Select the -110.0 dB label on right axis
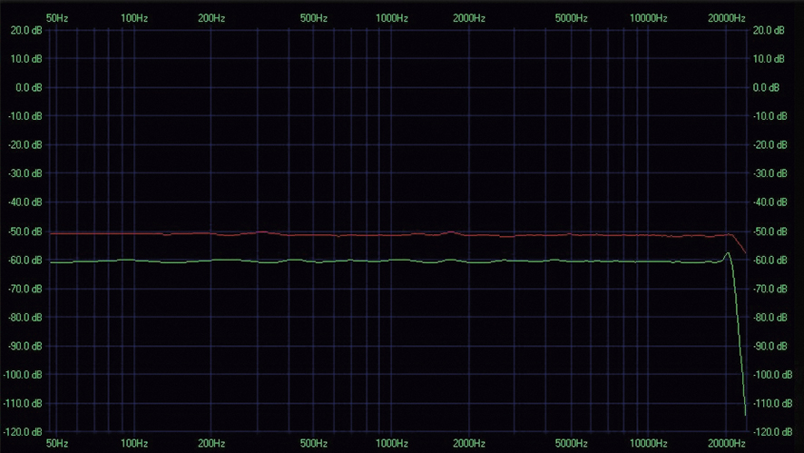Screen dimensions: 804x453 click(772, 403)
